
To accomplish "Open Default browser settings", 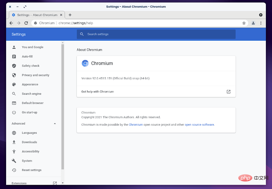I will point(33,103).
